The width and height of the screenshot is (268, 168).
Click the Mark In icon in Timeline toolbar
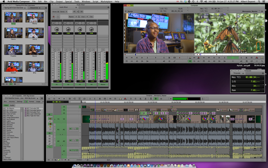(x=90, y=99)
